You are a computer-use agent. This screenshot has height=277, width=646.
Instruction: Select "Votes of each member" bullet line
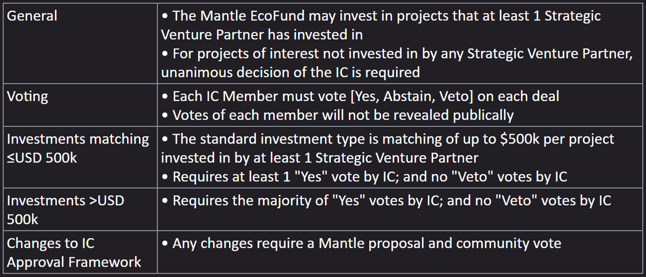337,115
